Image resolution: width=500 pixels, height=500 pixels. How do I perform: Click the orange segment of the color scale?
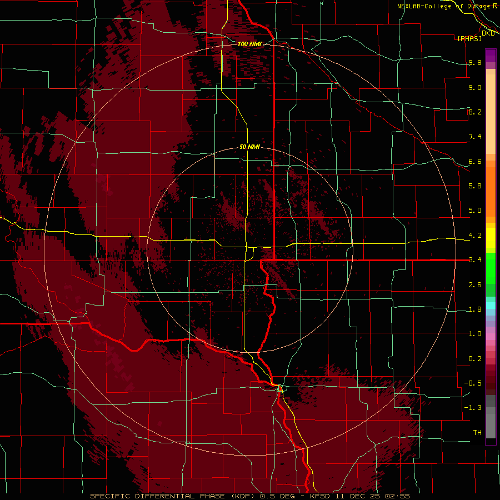pyautogui.click(x=491, y=192)
